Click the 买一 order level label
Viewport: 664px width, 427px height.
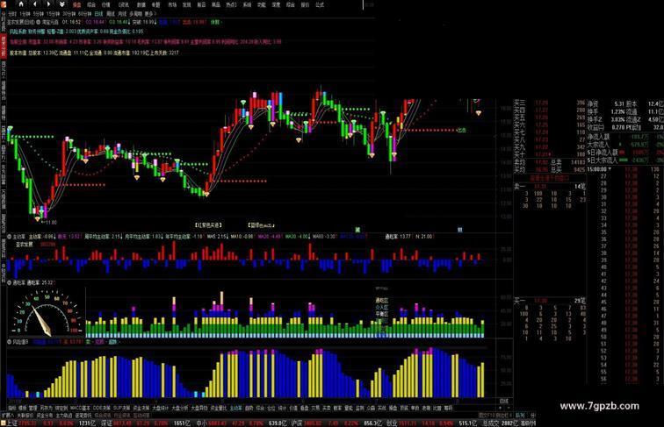click(x=519, y=301)
